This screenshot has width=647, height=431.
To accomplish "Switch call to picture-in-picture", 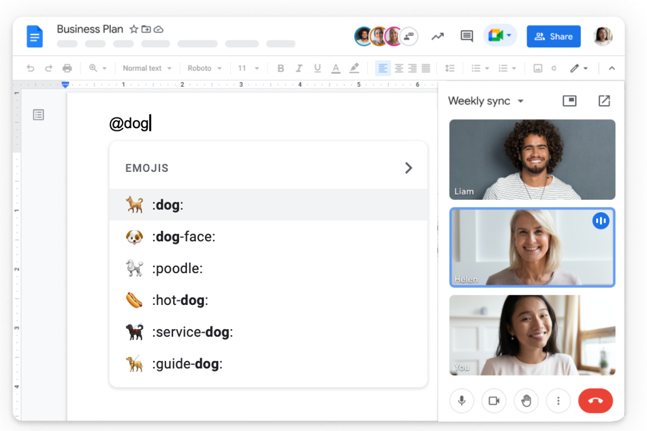I will tap(569, 101).
